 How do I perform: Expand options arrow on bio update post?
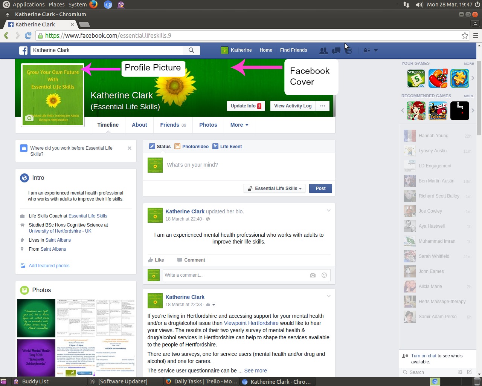click(329, 210)
